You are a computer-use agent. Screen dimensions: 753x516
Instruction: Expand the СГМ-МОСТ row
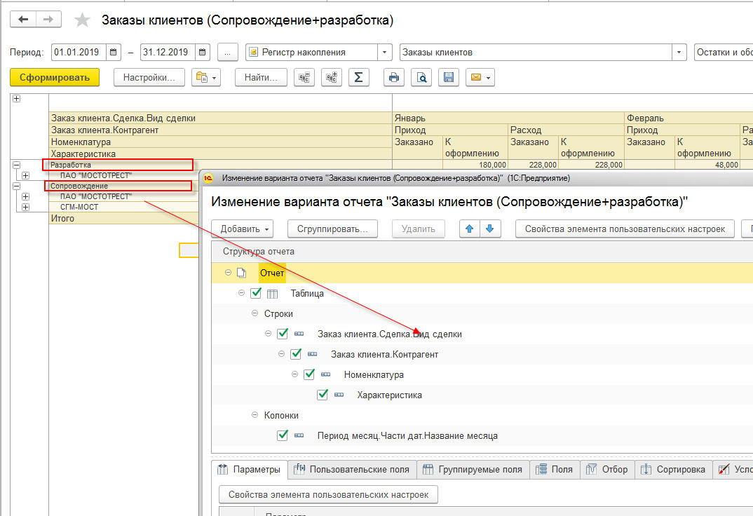tap(25, 208)
